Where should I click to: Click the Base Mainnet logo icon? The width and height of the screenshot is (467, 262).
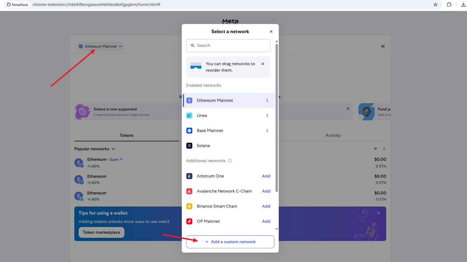[x=189, y=131]
